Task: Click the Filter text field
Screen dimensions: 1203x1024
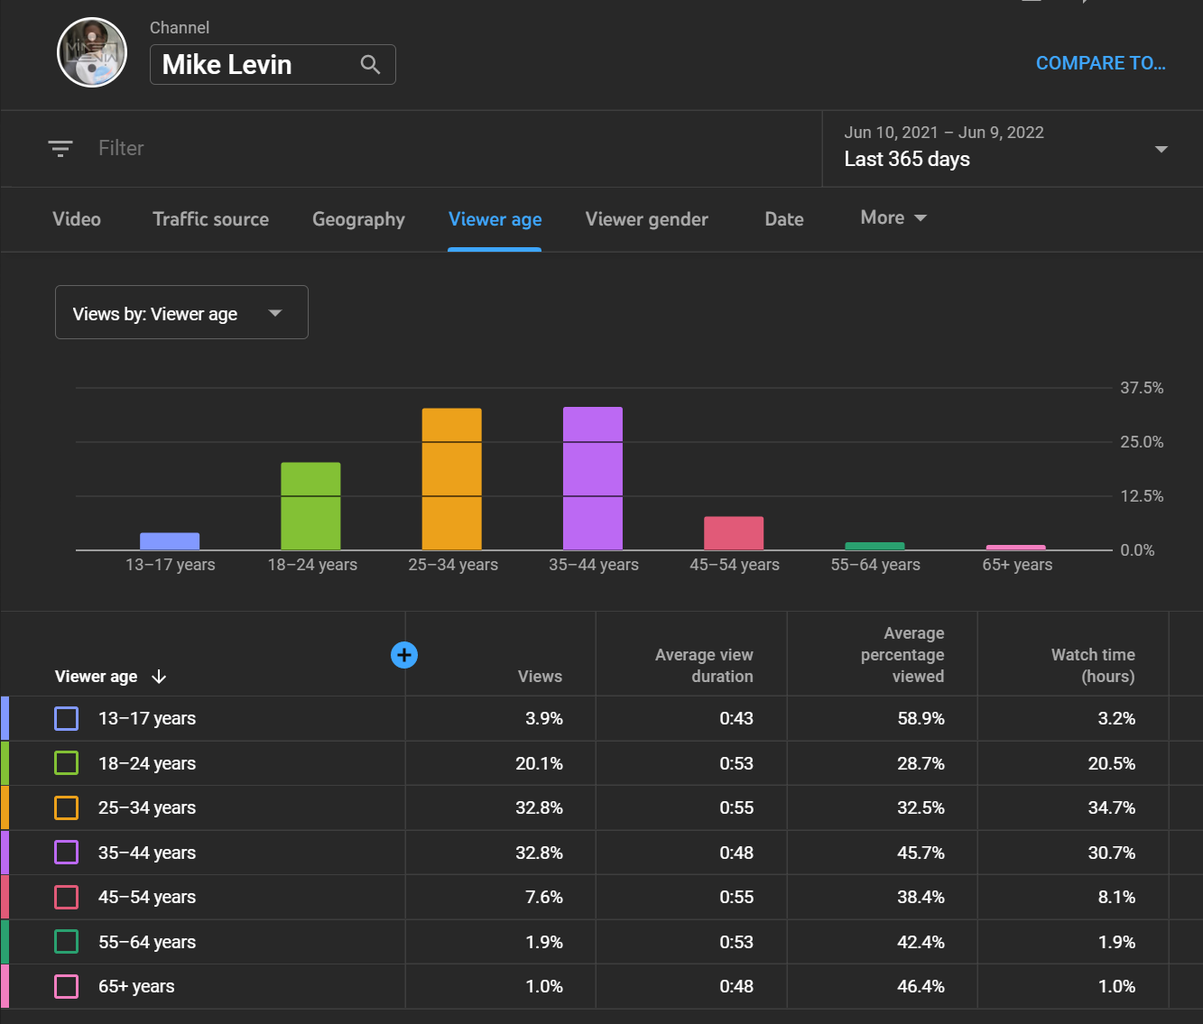Action: point(121,148)
